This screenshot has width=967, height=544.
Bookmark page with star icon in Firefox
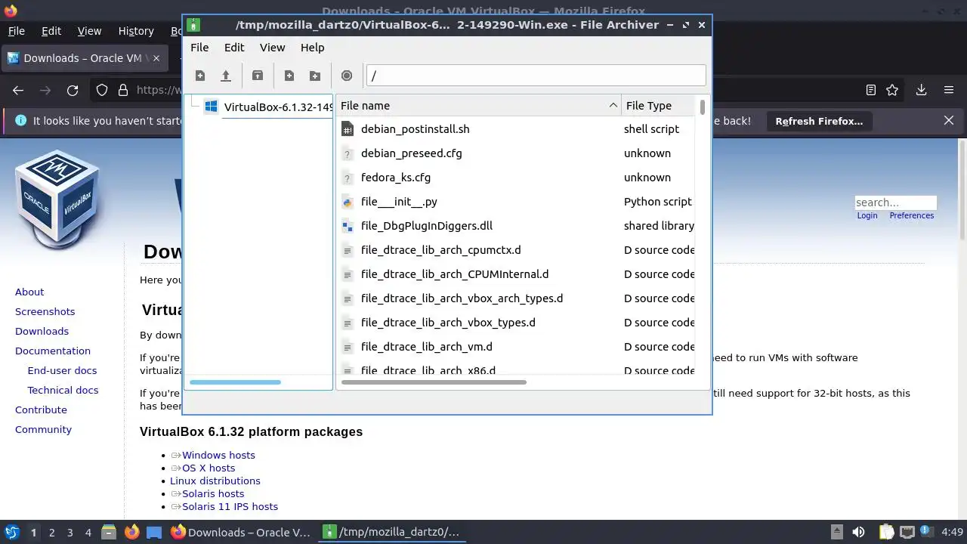(892, 90)
